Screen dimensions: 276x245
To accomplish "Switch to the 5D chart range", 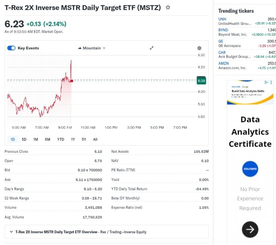I will (24, 139).
